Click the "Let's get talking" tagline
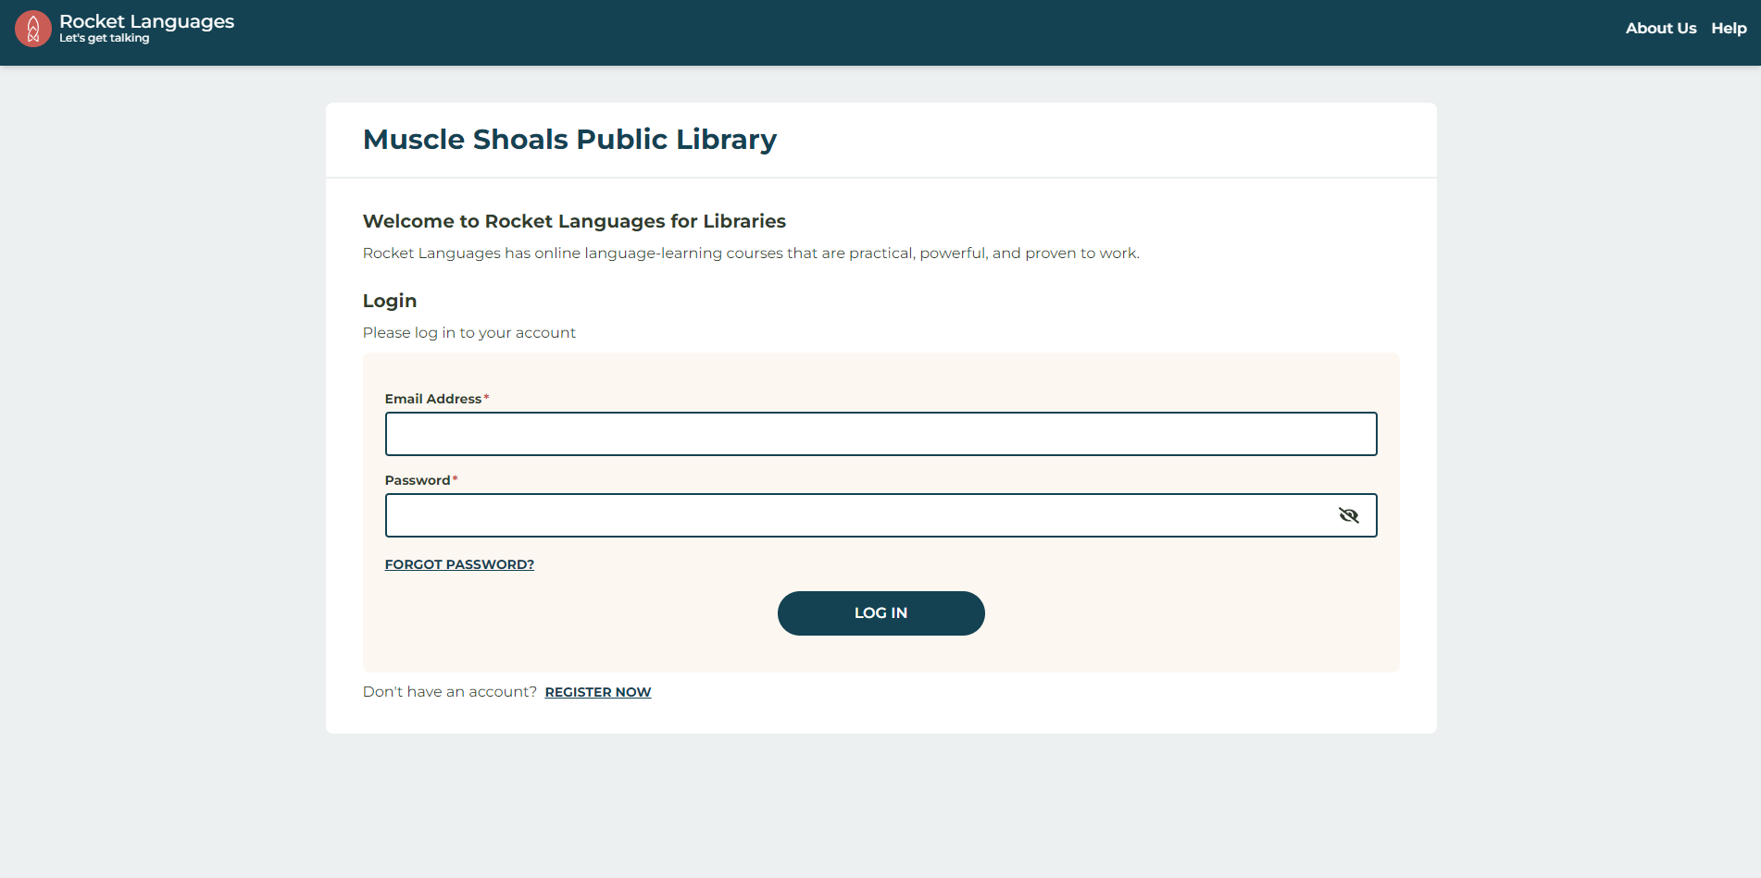 pyautogui.click(x=104, y=39)
